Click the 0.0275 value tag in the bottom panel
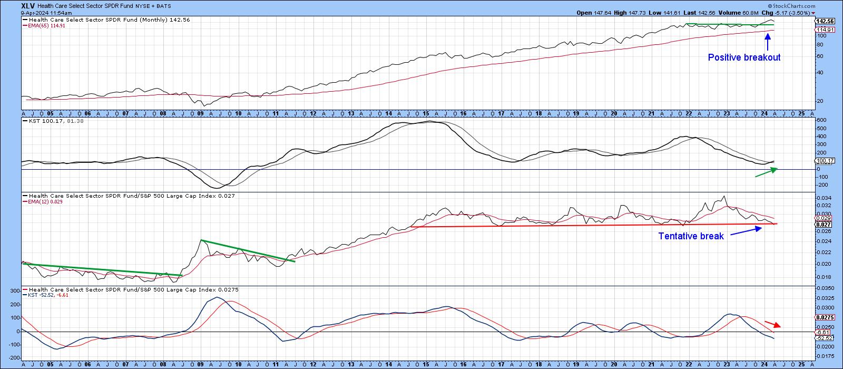The image size is (843, 369). point(824,318)
